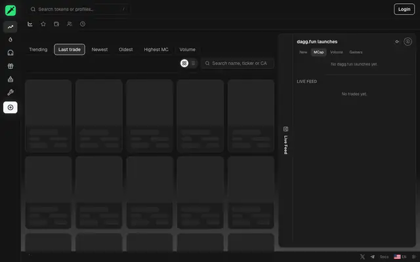Open the gift rewards sidebar icon

10,66
